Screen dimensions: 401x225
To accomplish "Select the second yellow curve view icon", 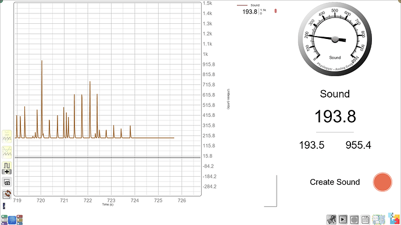I will [x=7, y=152].
